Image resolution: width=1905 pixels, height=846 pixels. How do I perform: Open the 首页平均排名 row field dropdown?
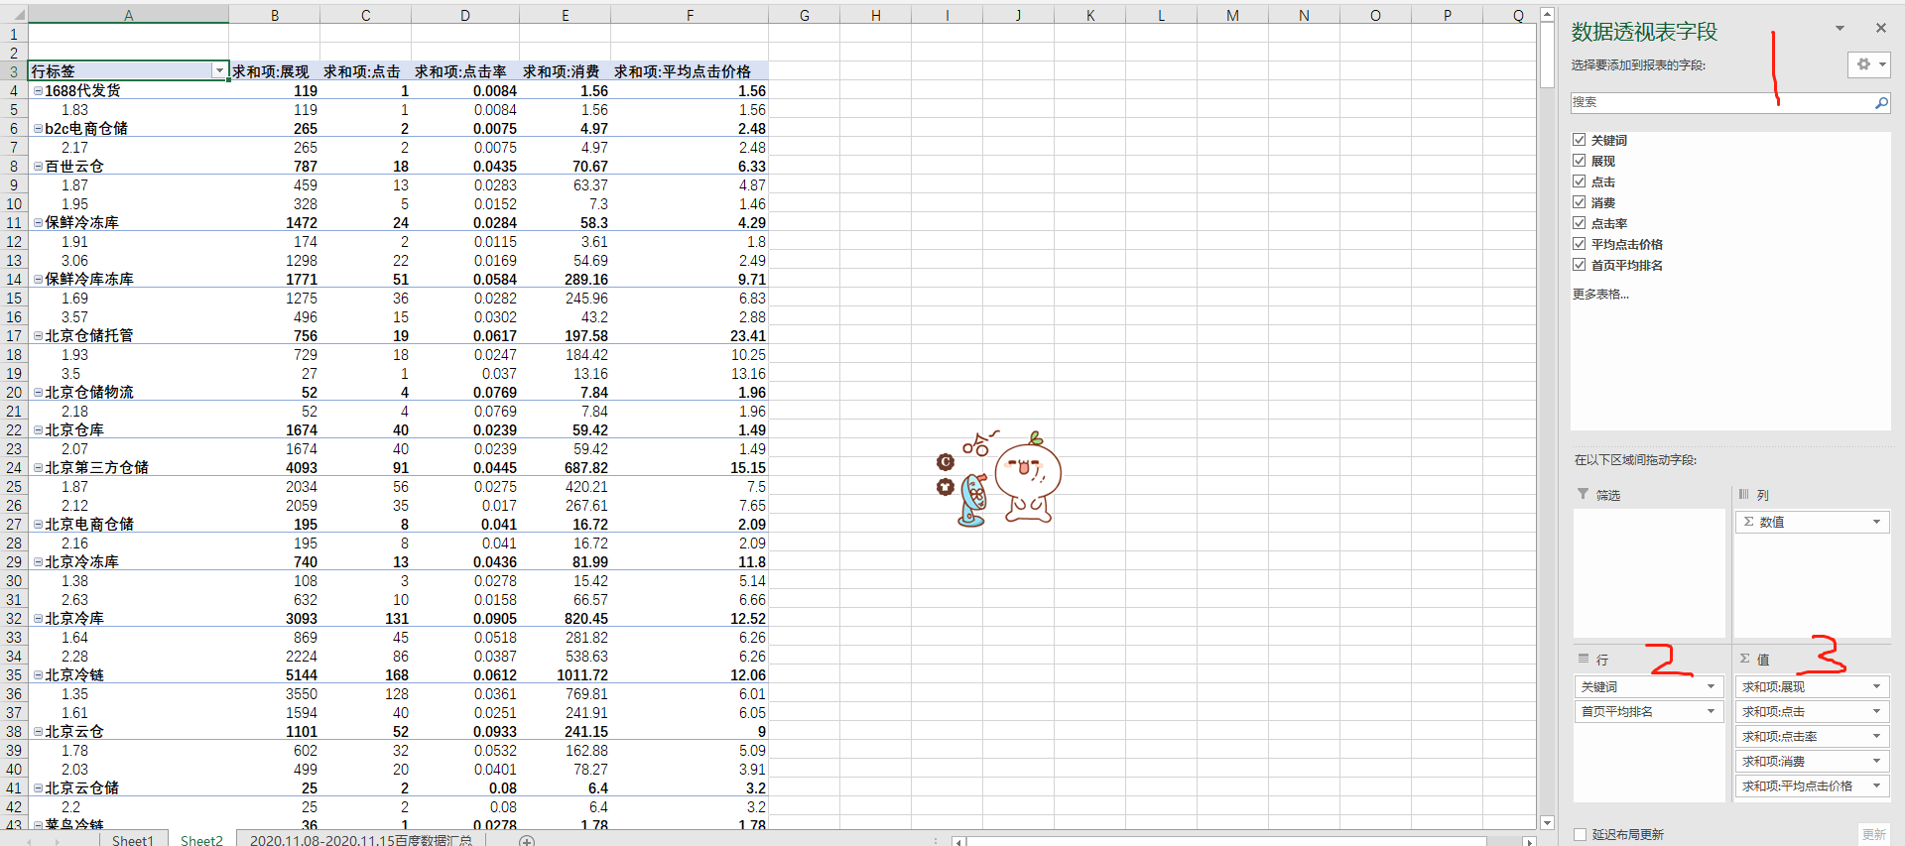[x=1711, y=711]
